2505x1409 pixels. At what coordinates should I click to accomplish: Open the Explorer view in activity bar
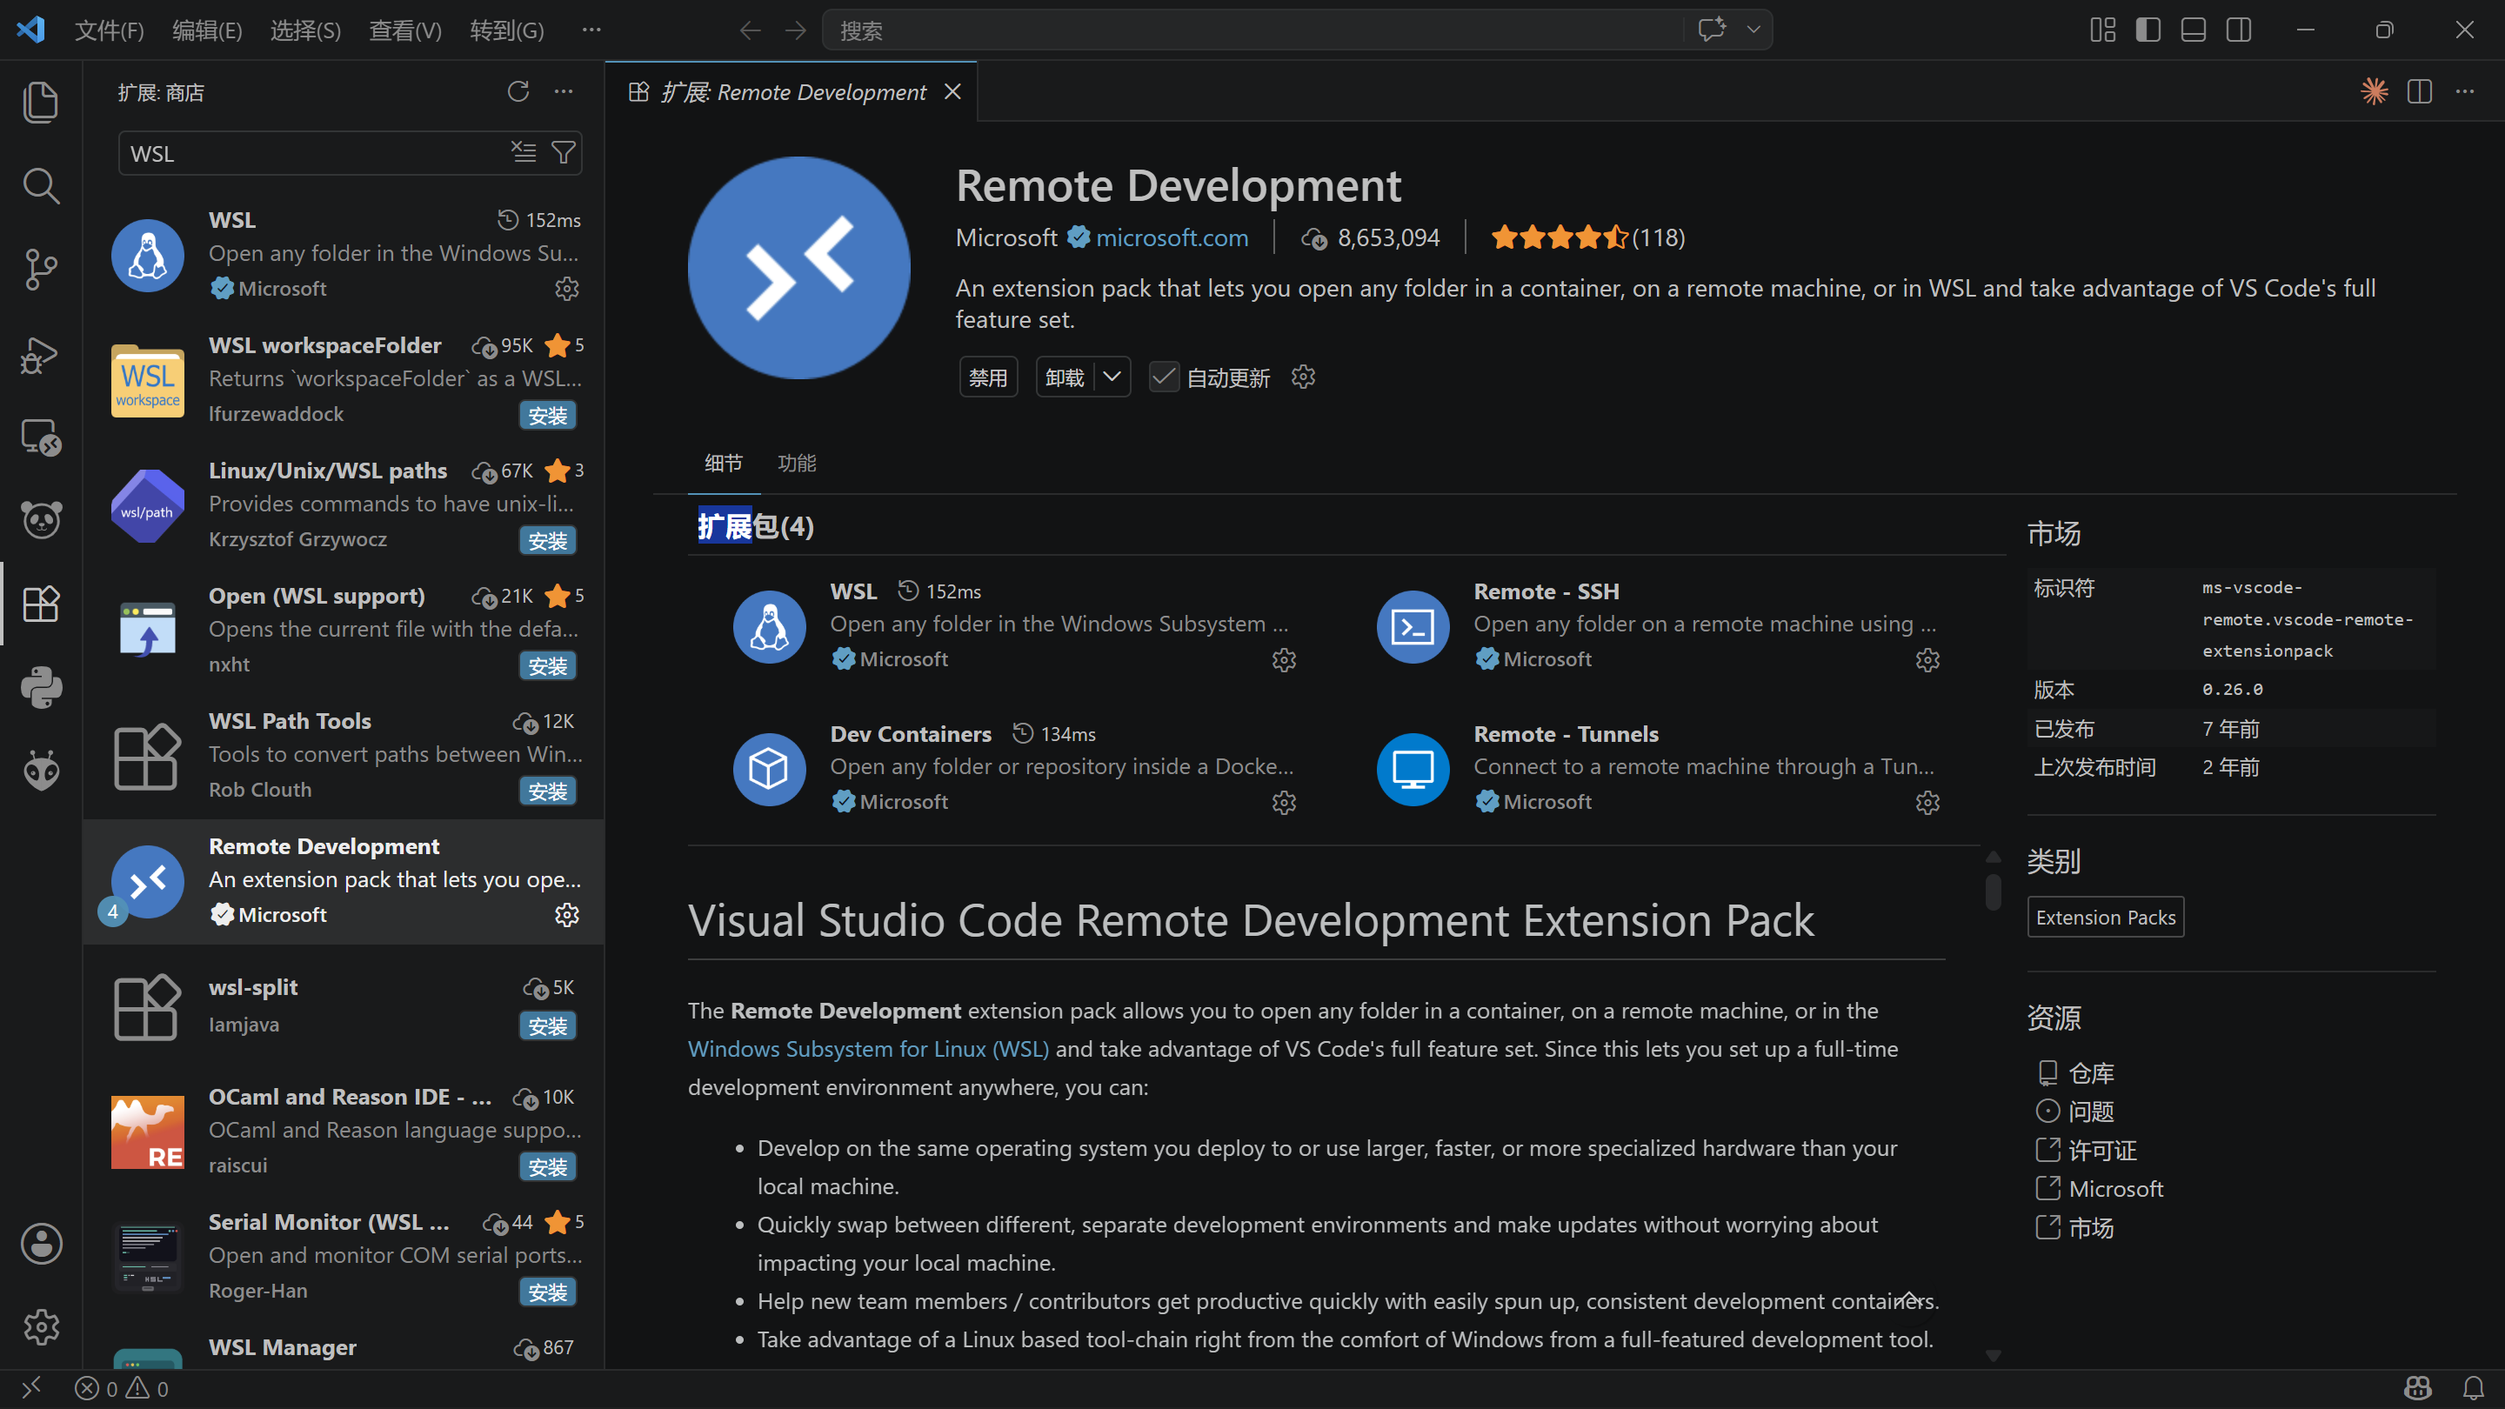point(41,102)
